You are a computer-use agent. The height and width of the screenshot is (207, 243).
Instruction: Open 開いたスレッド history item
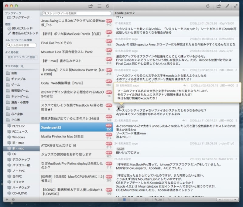coord(22,29)
